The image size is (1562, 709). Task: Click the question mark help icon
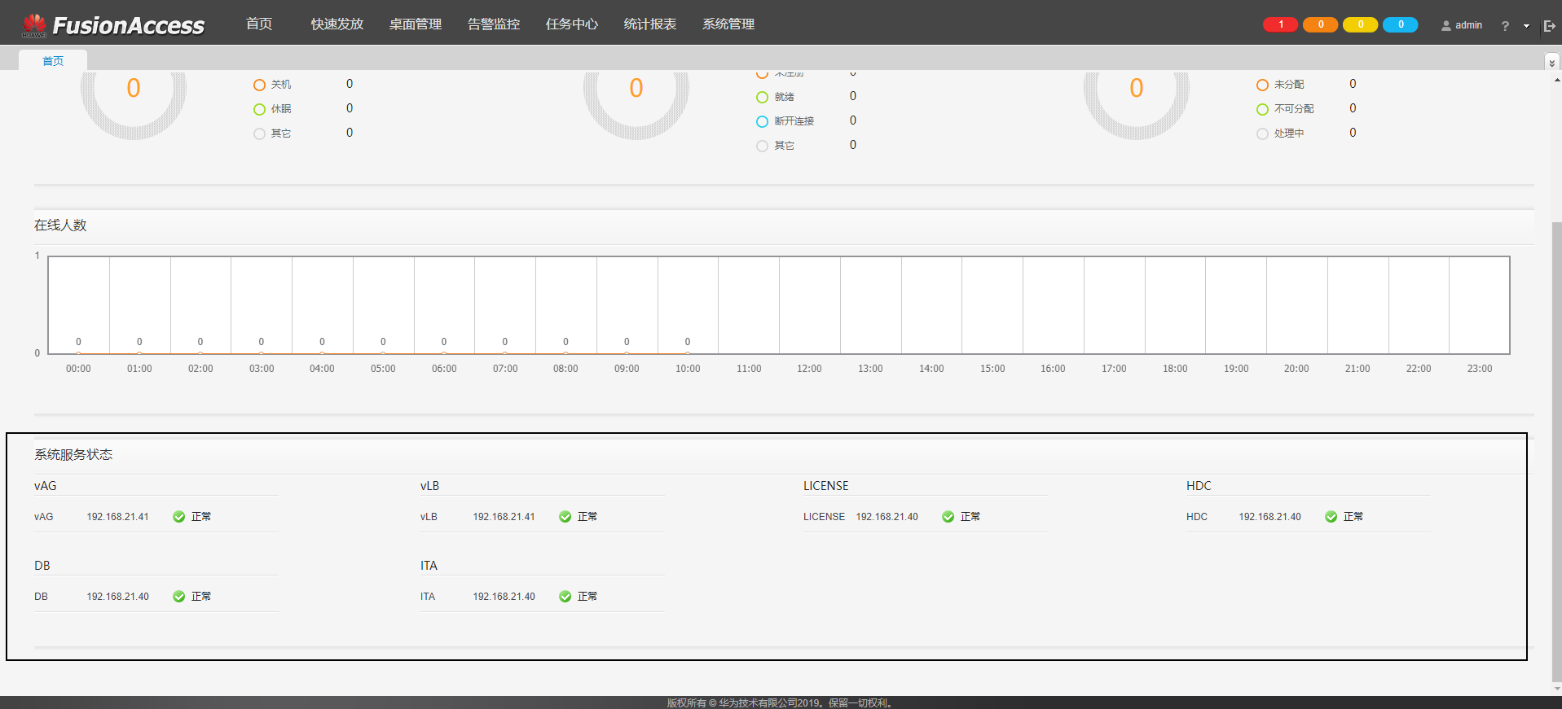pyautogui.click(x=1505, y=26)
